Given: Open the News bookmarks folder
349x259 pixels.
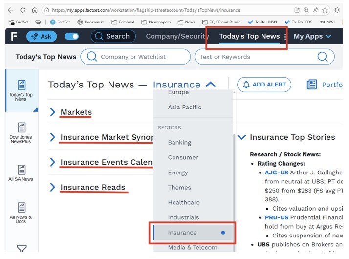Looking at the screenshot, I should pyautogui.click(x=186, y=22).
